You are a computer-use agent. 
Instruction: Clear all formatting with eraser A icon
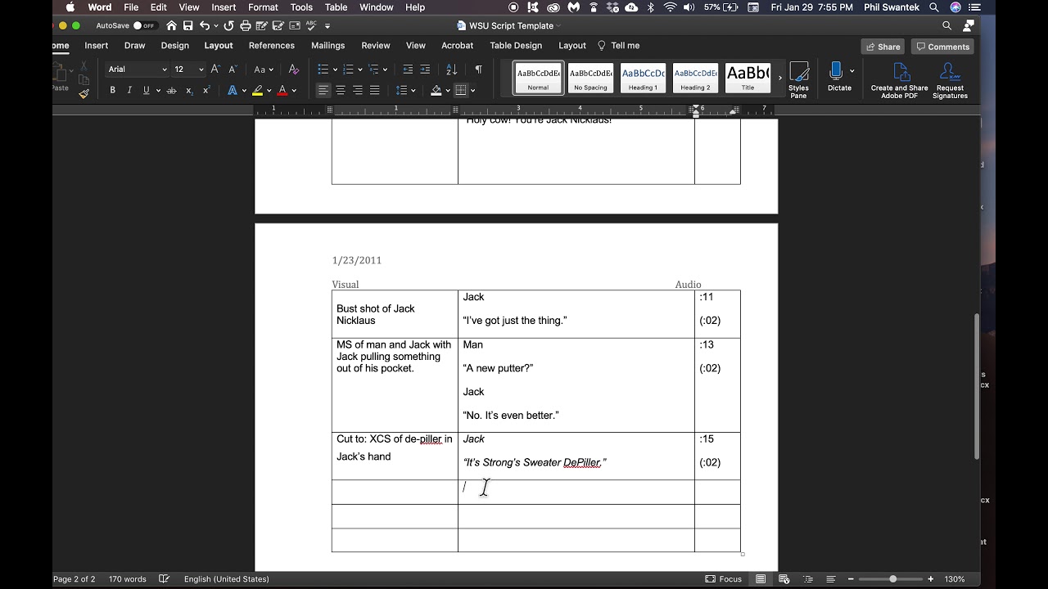click(x=294, y=70)
